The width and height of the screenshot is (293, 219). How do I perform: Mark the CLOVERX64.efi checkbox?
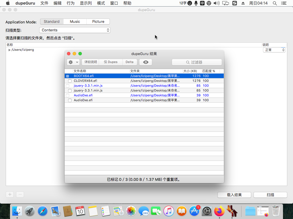[x=70, y=81]
